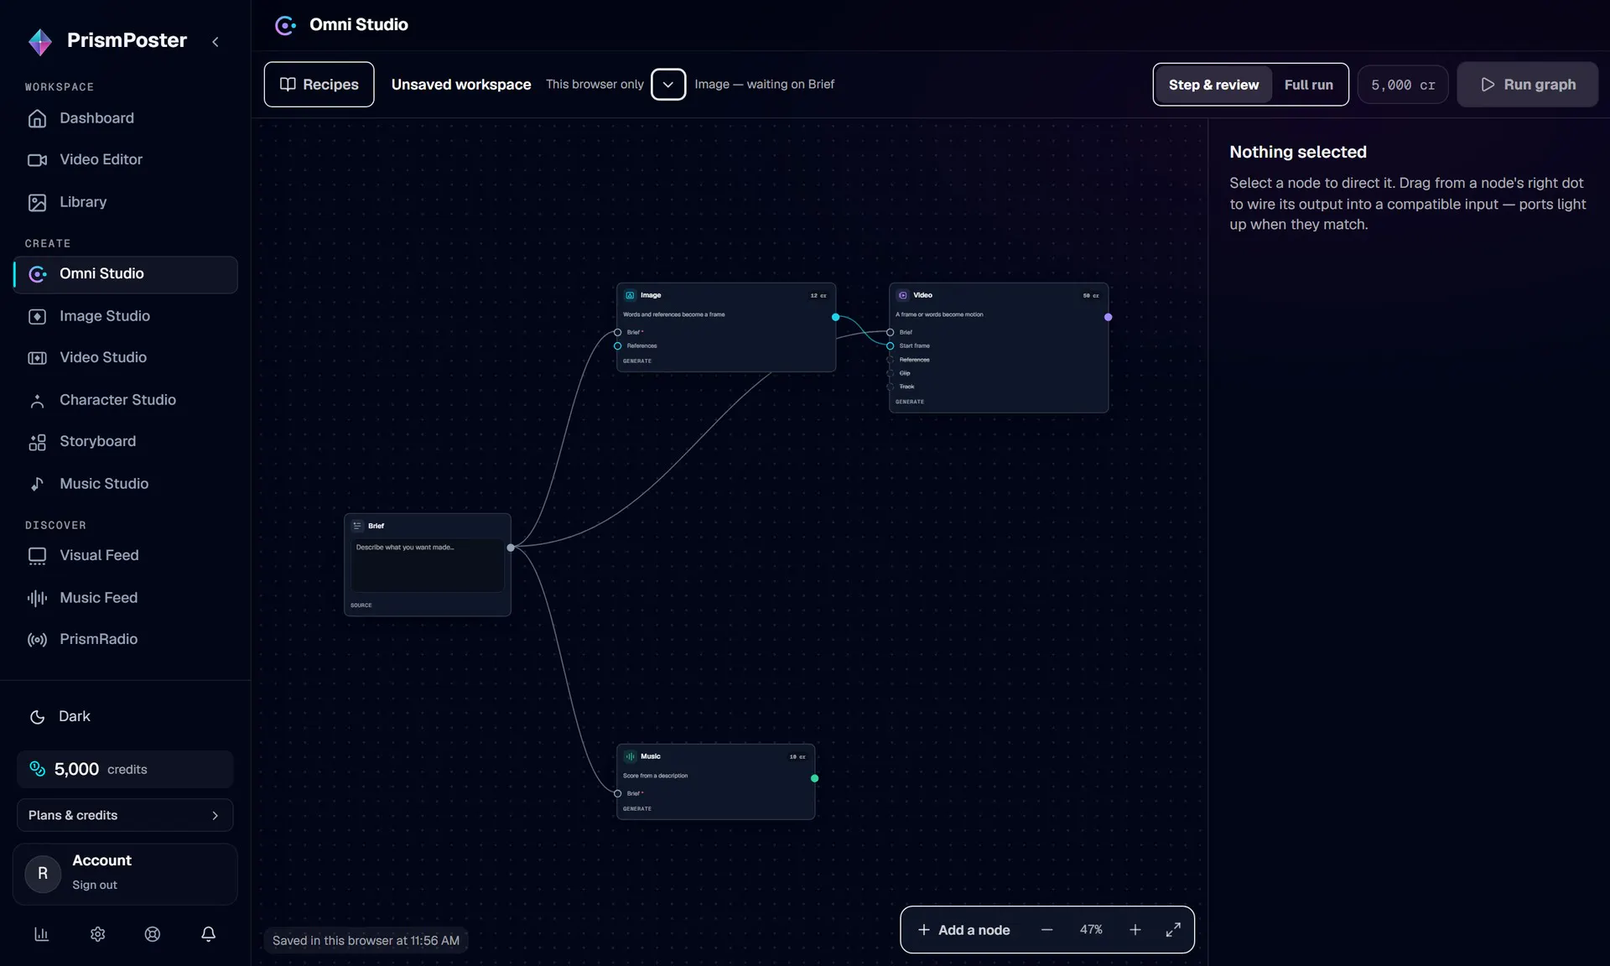Click the Video node Brief input port

891,332
